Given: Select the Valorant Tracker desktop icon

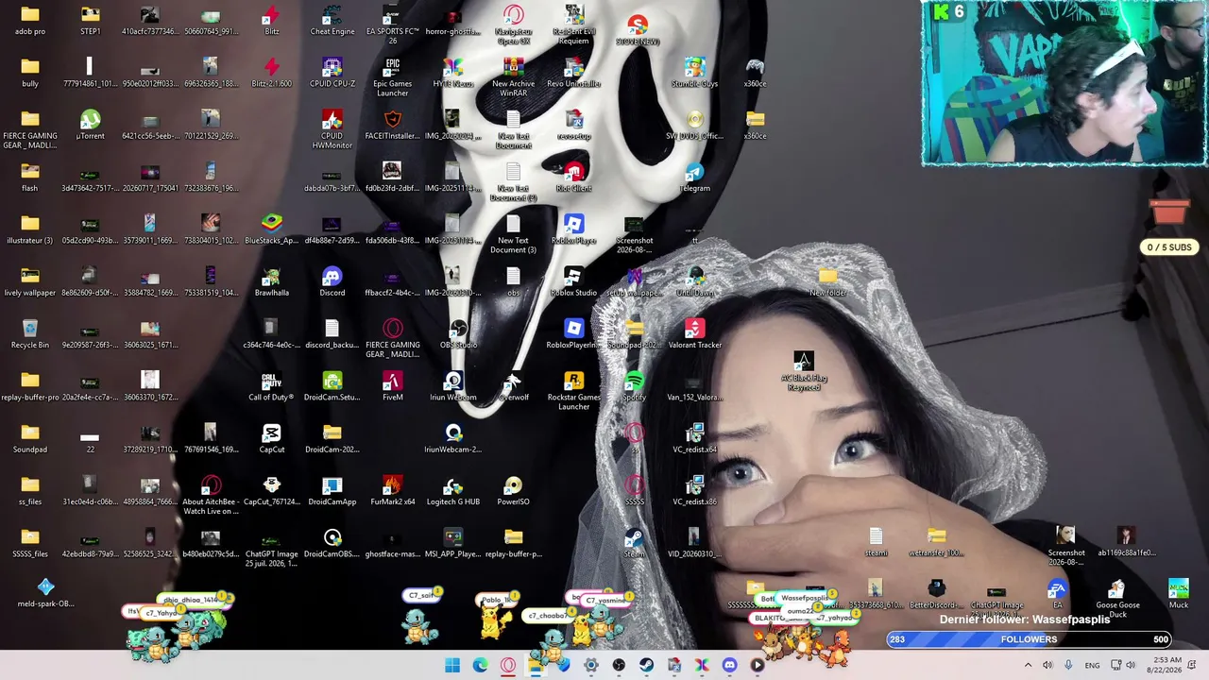Looking at the screenshot, I should coord(695,333).
